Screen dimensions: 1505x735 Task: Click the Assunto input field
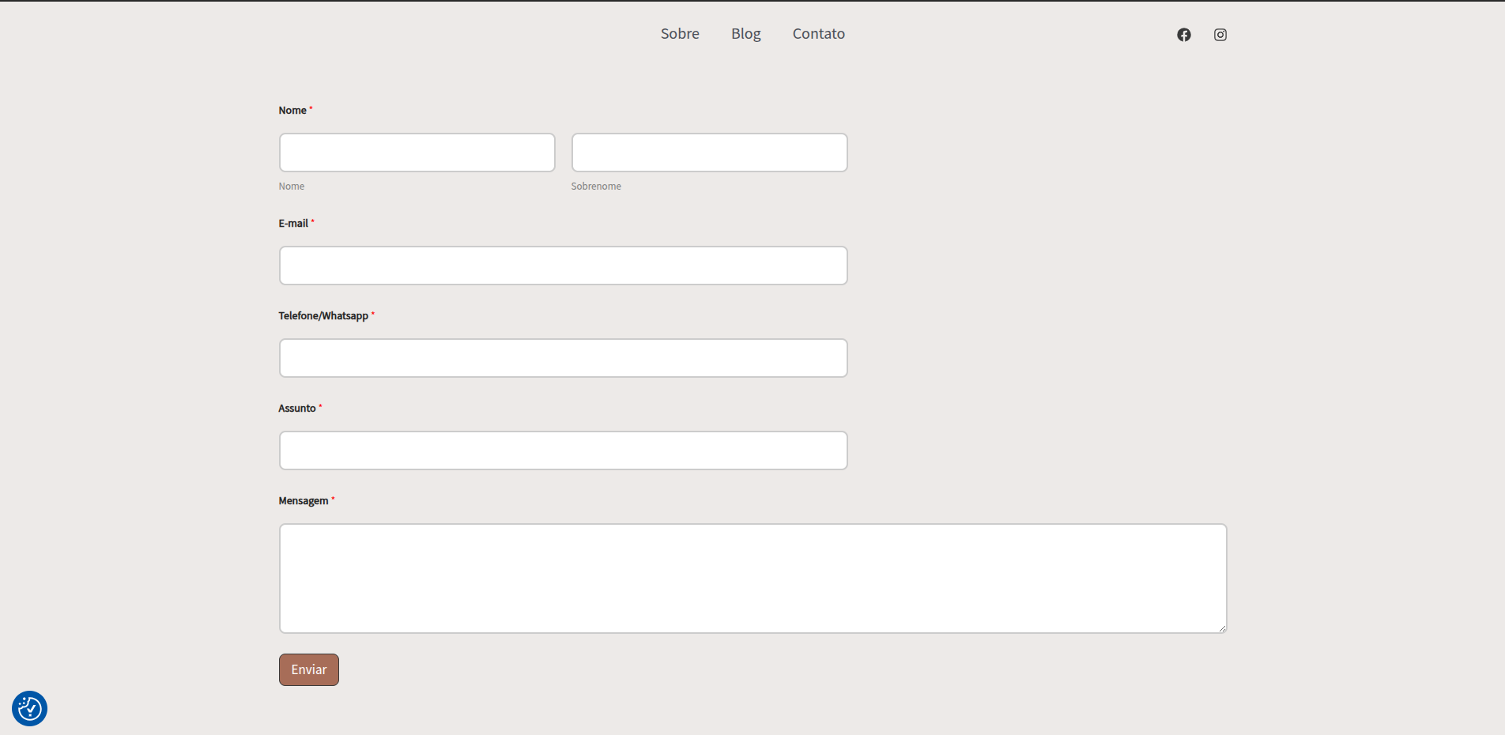click(563, 450)
